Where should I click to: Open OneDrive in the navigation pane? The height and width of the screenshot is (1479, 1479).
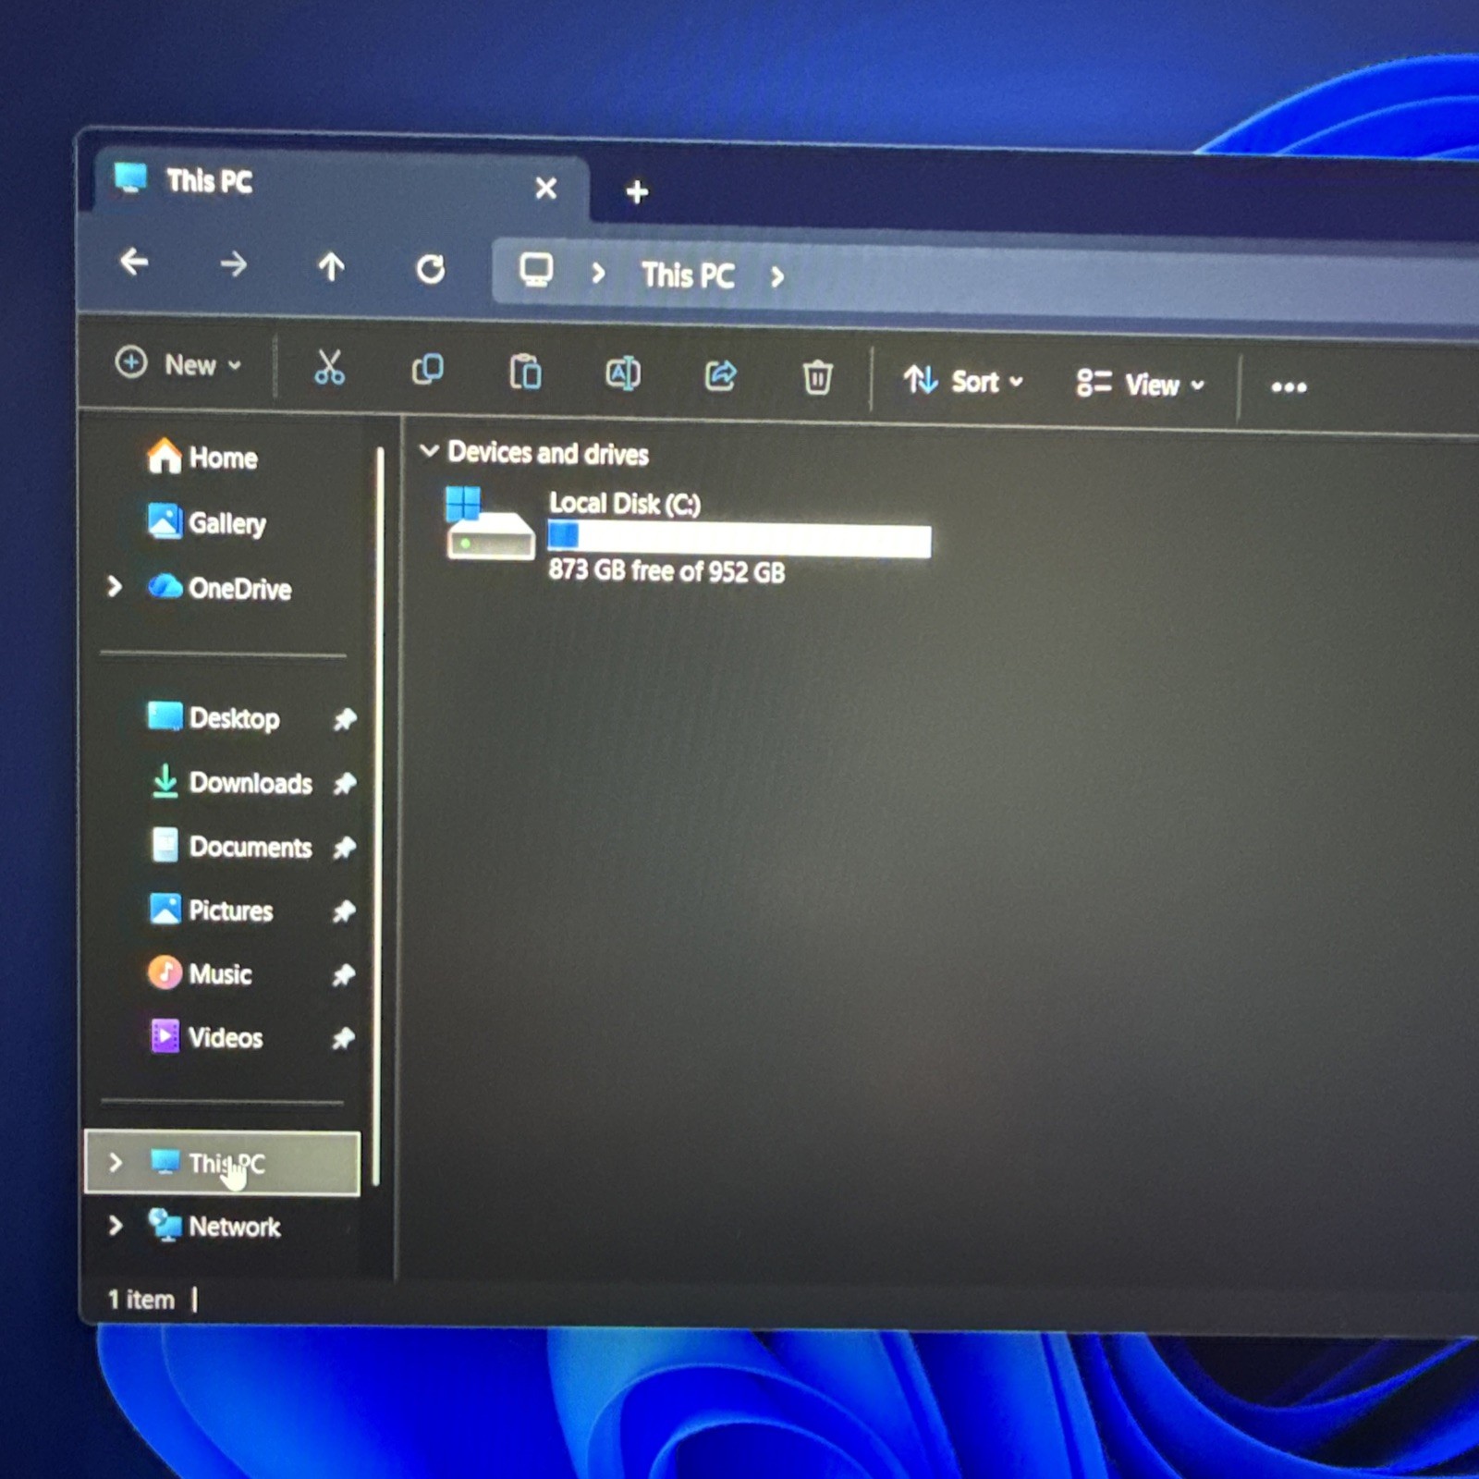(220, 588)
